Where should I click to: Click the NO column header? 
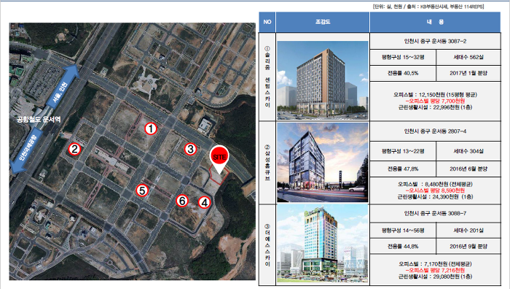(x=267, y=22)
